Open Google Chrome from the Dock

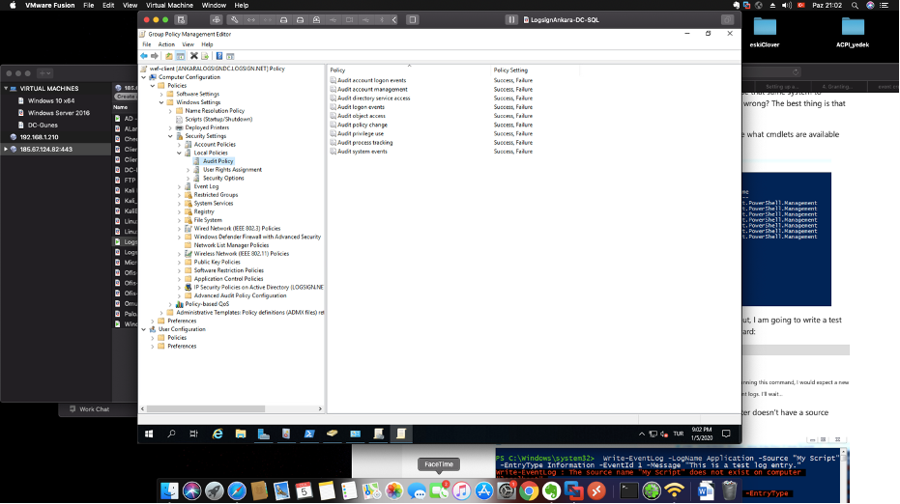pos(529,490)
